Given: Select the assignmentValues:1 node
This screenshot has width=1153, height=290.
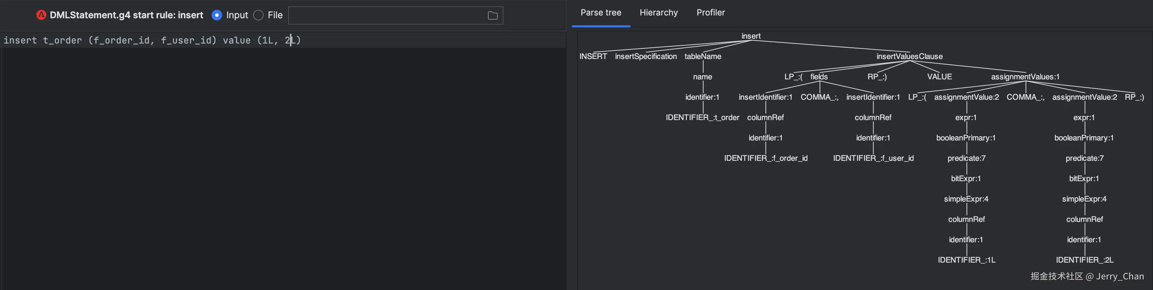Looking at the screenshot, I should click(1025, 77).
